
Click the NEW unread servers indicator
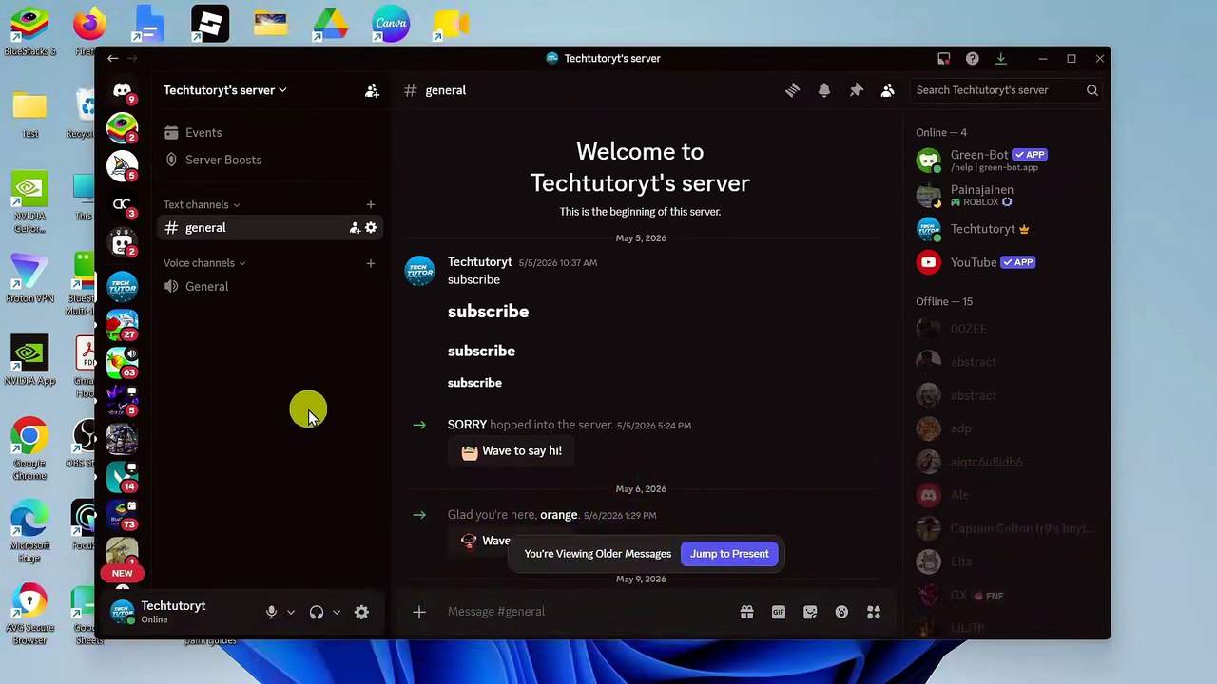122,574
